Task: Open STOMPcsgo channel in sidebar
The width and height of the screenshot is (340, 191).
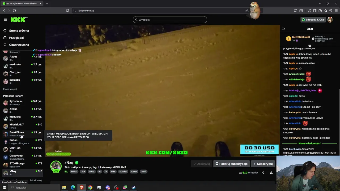Action: click(x=22, y=165)
